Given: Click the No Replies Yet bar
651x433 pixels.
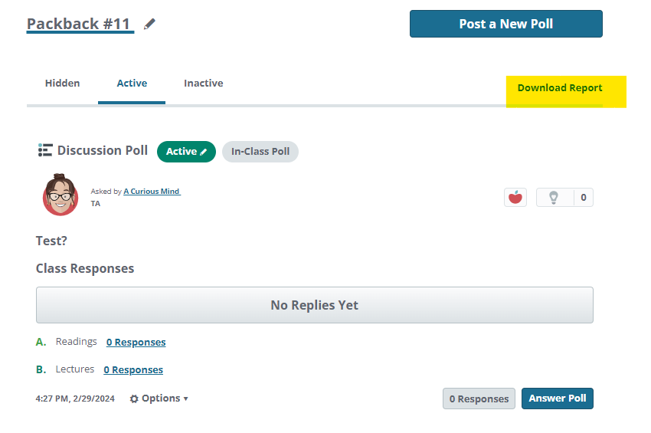Looking at the screenshot, I should click(x=314, y=305).
